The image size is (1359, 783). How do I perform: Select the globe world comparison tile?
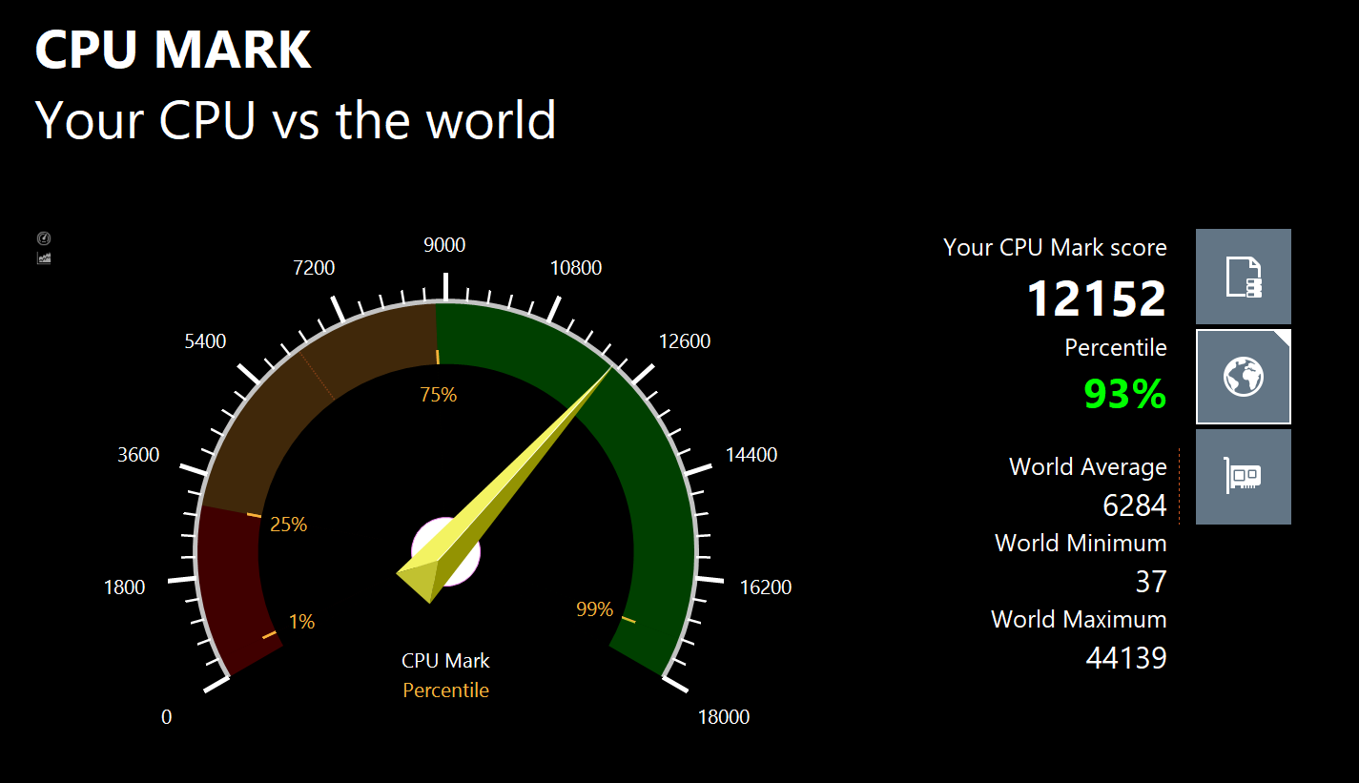click(x=1243, y=377)
